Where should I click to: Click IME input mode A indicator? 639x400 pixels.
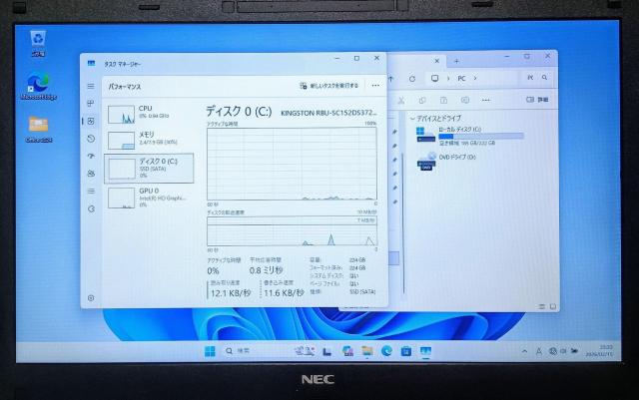tap(539, 351)
